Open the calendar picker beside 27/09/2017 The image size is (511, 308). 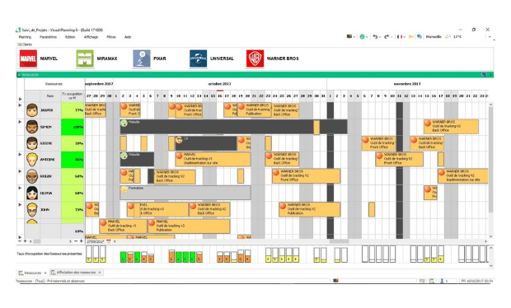pos(109,241)
